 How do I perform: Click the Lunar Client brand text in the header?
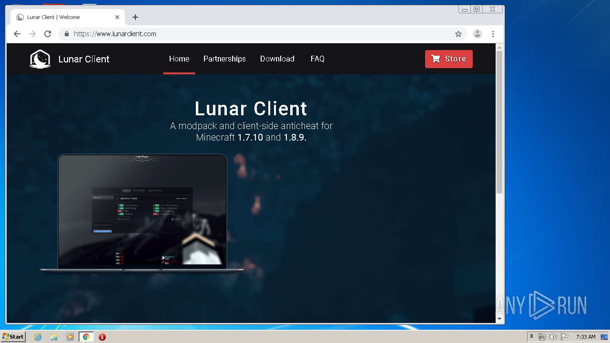click(x=84, y=59)
